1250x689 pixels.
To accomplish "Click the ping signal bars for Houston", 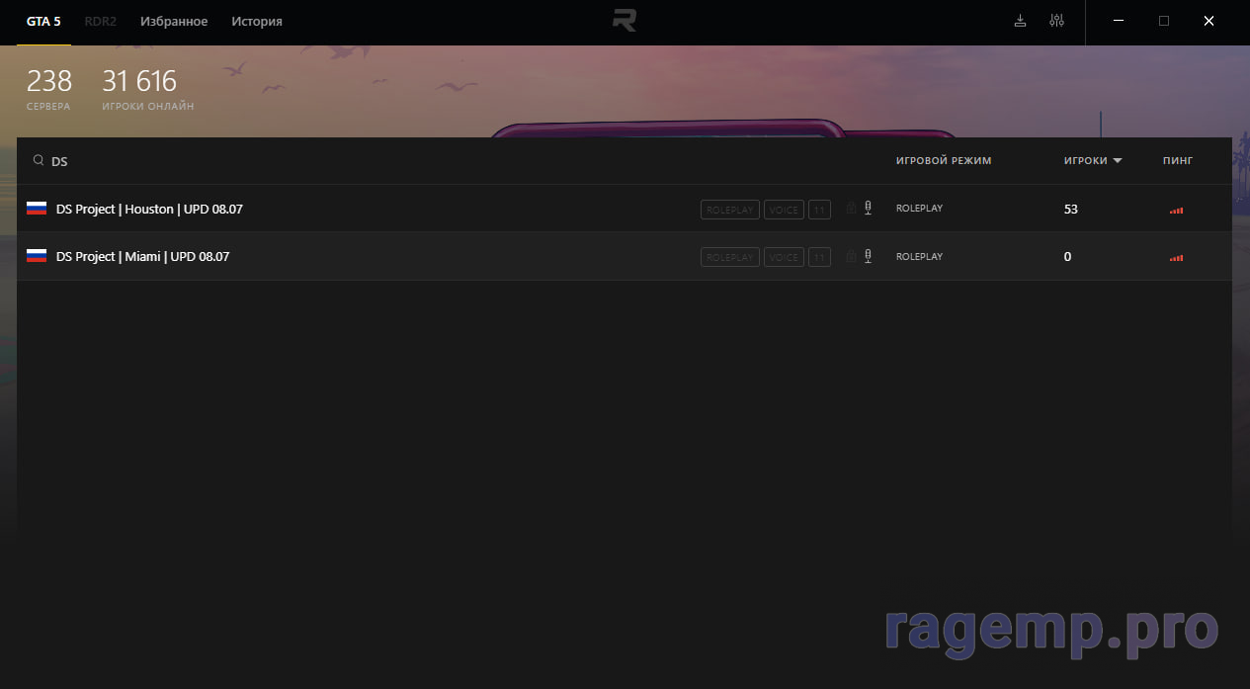I will point(1176,211).
